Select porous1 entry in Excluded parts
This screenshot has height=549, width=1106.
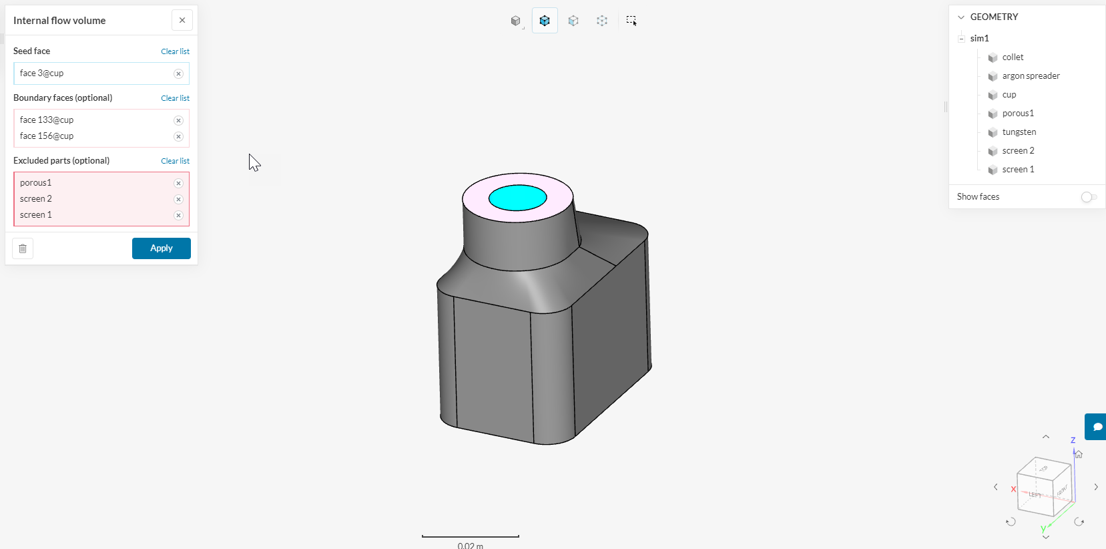35,183
